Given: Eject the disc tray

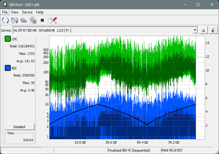Looking at the screenshot, I should [203, 30].
